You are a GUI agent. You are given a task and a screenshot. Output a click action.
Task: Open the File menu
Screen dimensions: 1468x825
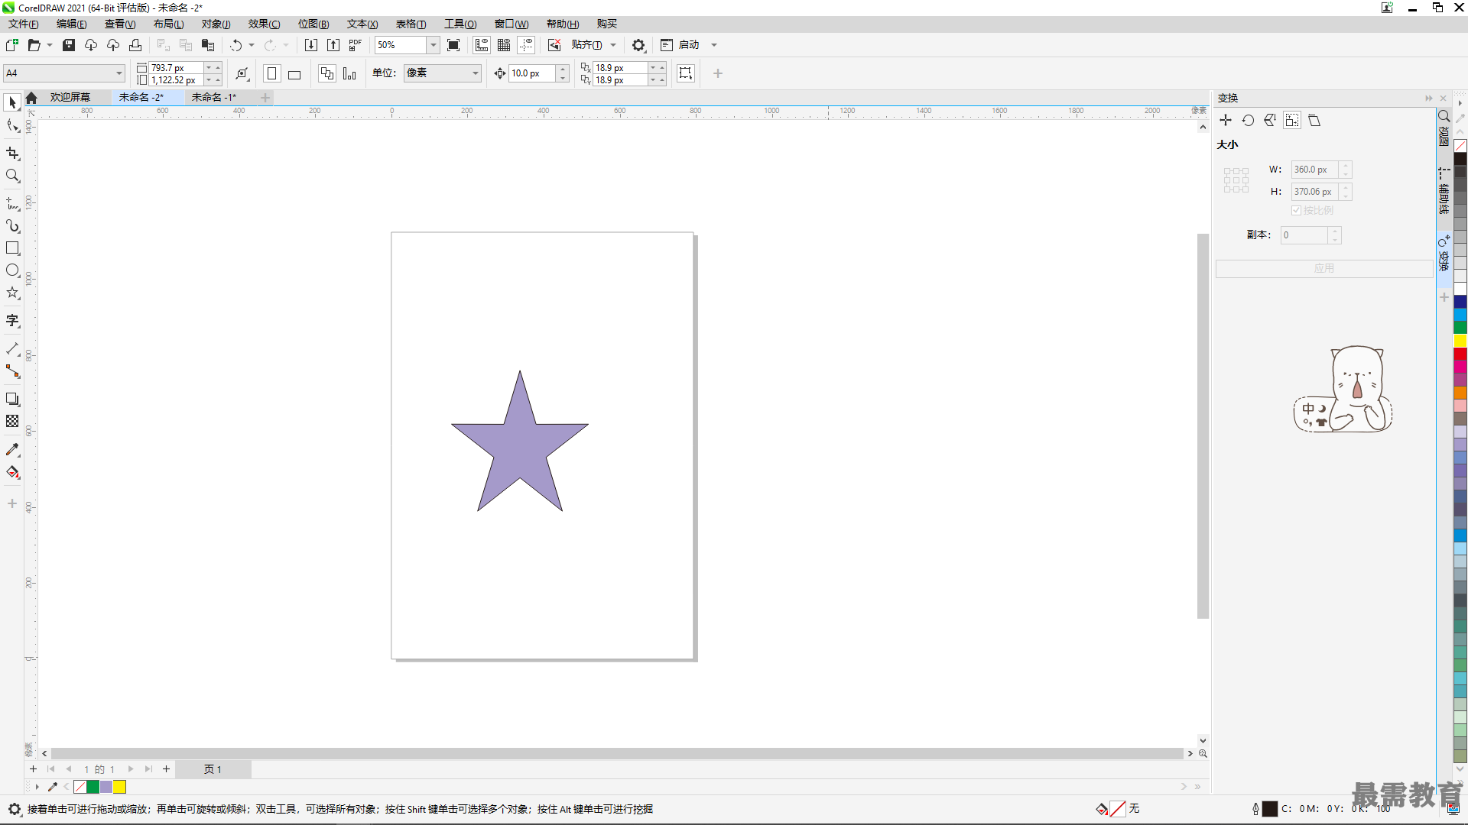click(24, 24)
